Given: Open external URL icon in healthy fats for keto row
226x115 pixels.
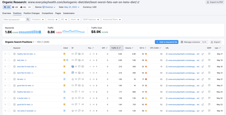Looking at the screenshot, I should [202, 54].
